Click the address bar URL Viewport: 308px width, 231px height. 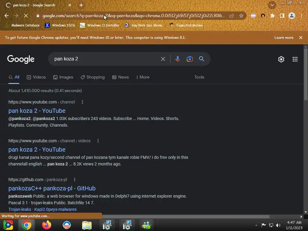coord(134,16)
